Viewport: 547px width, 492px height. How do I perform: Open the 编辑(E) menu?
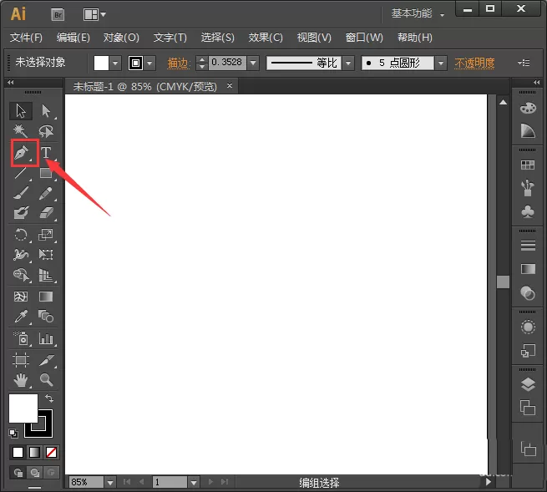(73, 38)
